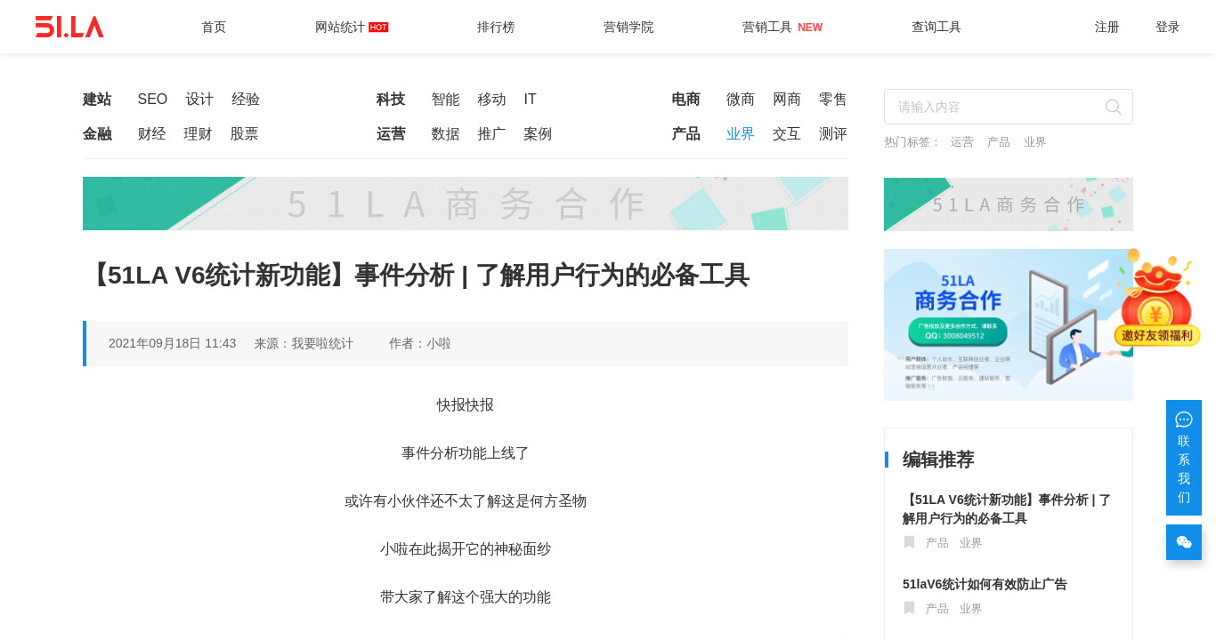Click the wide 51LA商务合作 banner above article
The height and width of the screenshot is (640, 1216).
tap(466, 204)
